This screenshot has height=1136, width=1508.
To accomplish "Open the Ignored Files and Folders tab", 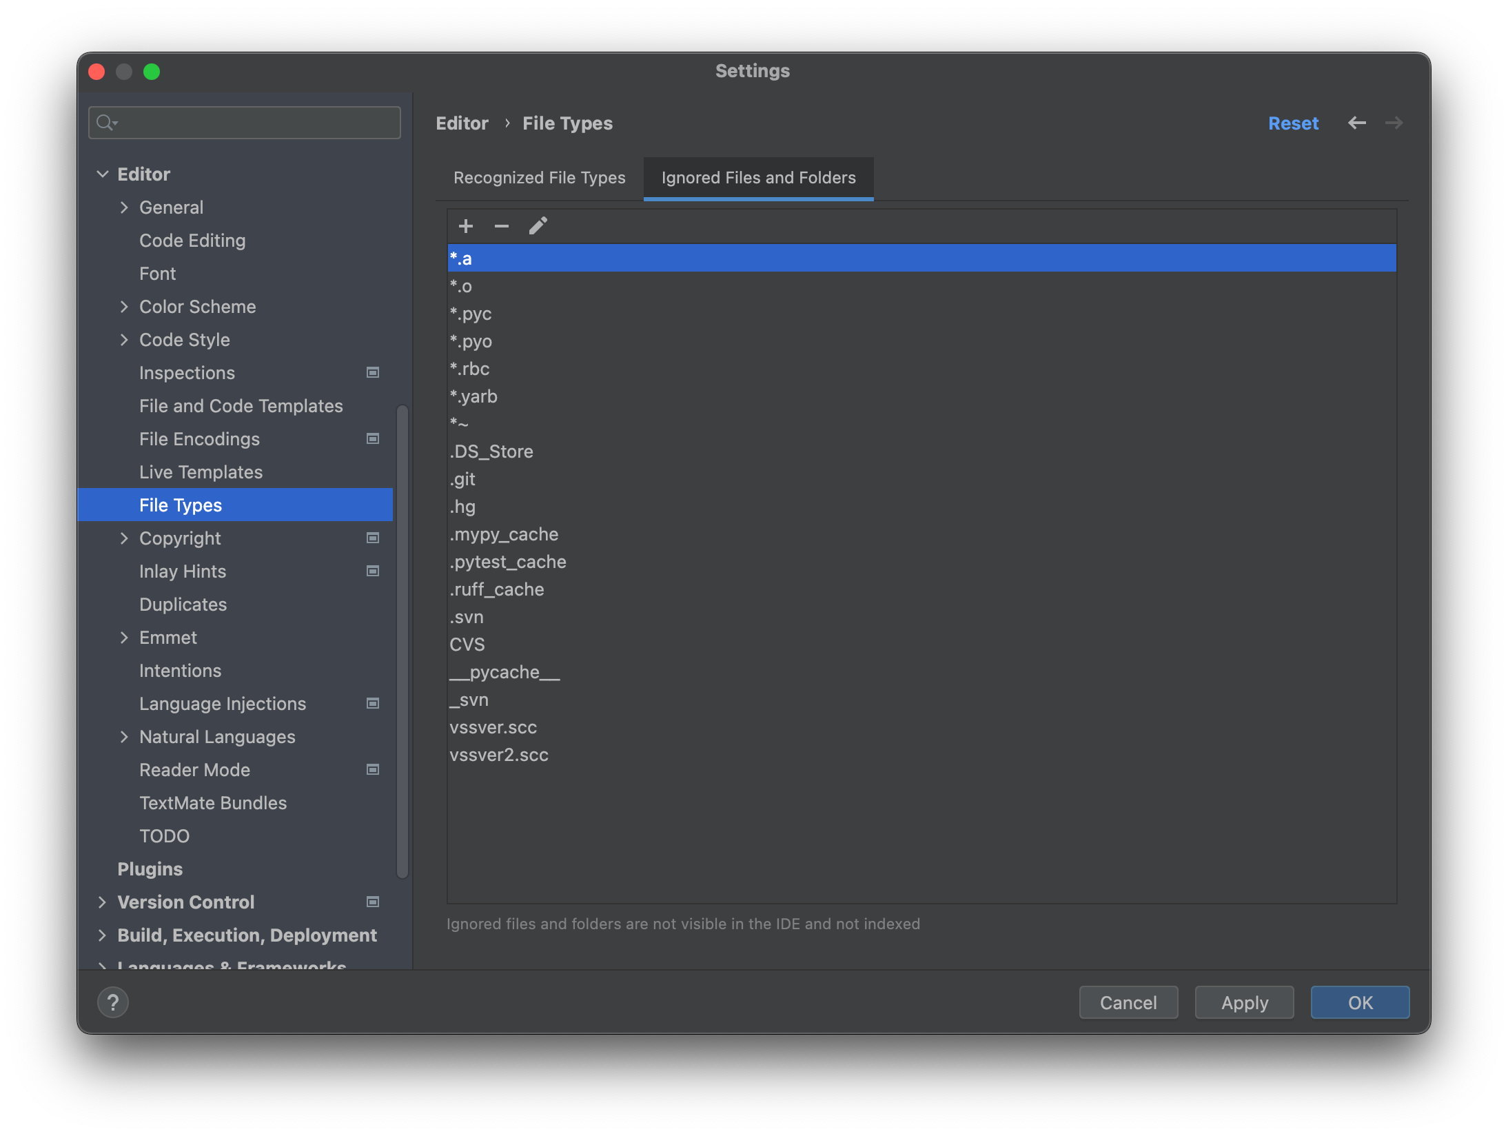I will [x=757, y=177].
